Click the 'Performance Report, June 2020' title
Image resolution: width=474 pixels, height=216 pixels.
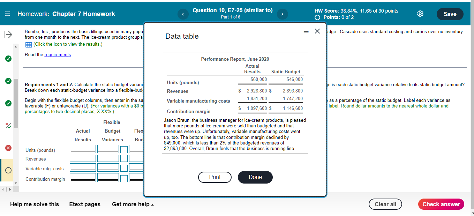coord(235,59)
